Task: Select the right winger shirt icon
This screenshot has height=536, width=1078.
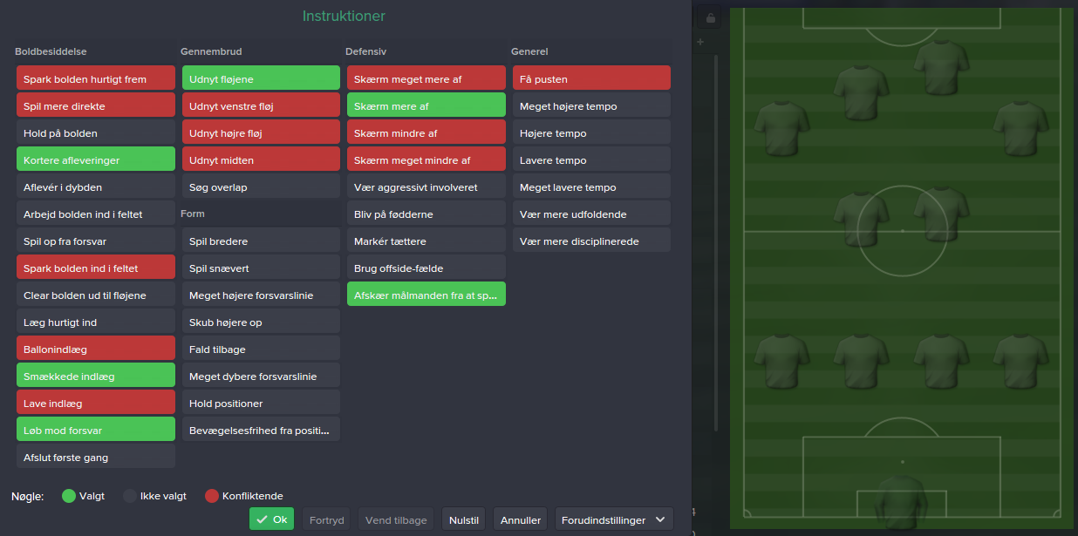Action: pyautogui.click(x=1020, y=127)
